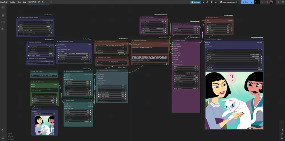Click the Manager button
This screenshot has height=141, width=285.
coord(196,2)
